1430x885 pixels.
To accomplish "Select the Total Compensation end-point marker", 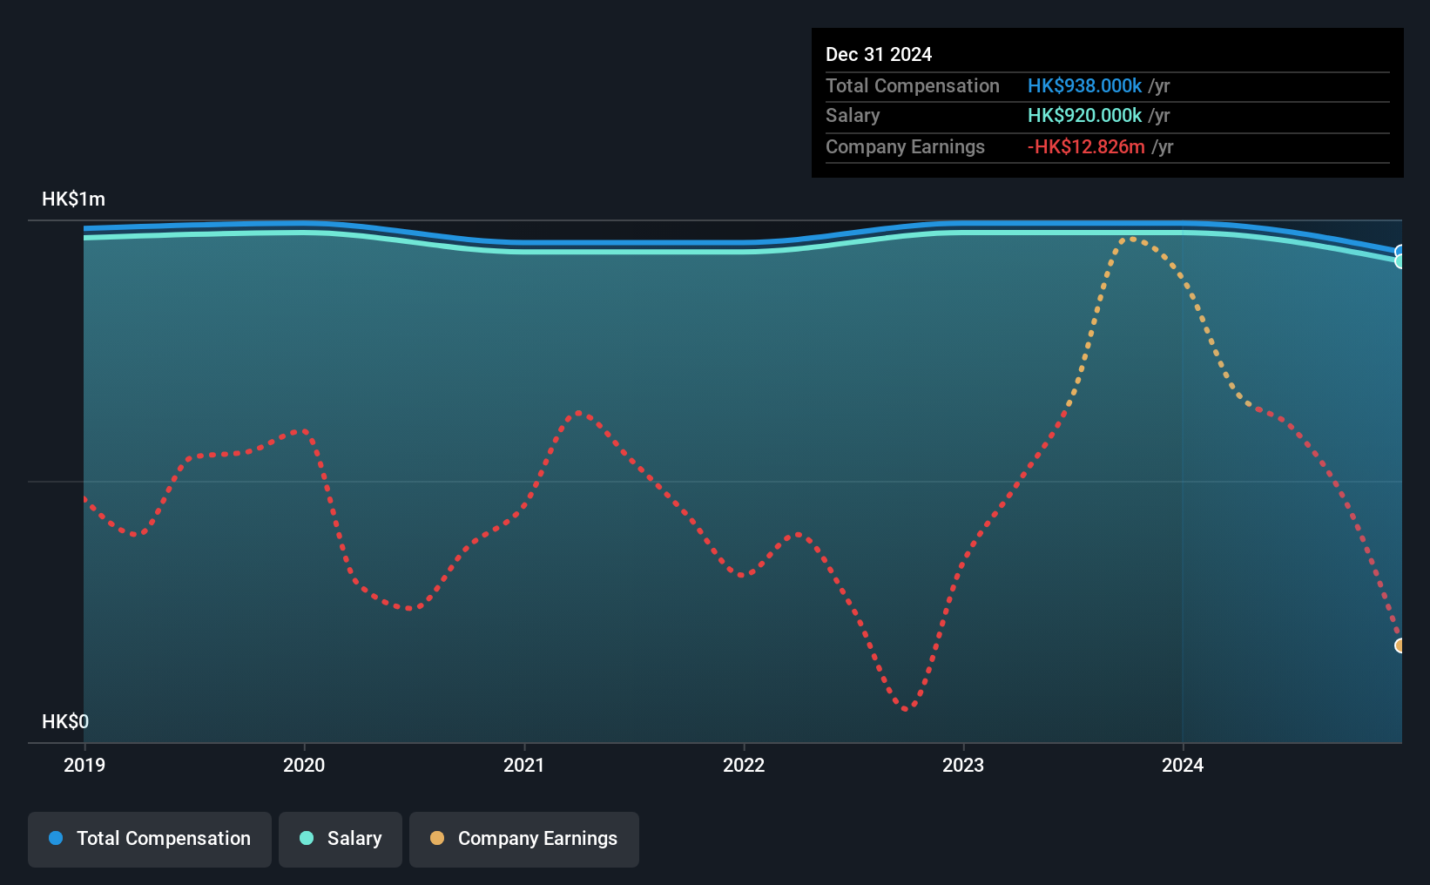I will coord(1400,252).
